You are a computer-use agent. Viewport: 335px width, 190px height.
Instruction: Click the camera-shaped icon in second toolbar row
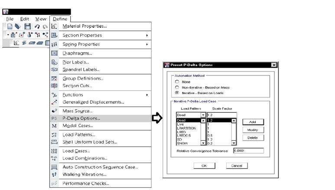[14, 35]
